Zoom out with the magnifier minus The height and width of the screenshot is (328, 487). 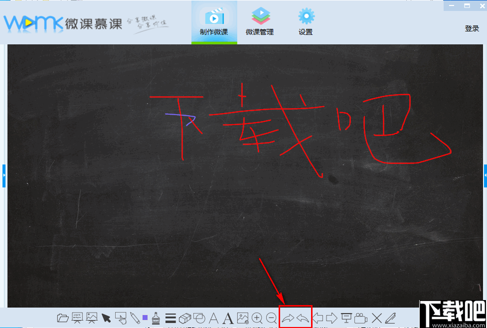point(272,318)
